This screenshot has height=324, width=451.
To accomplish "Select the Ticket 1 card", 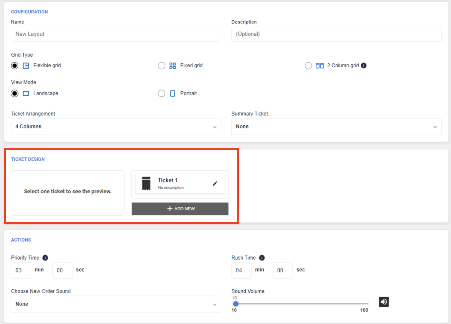I will pyautogui.click(x=180, y=184).
